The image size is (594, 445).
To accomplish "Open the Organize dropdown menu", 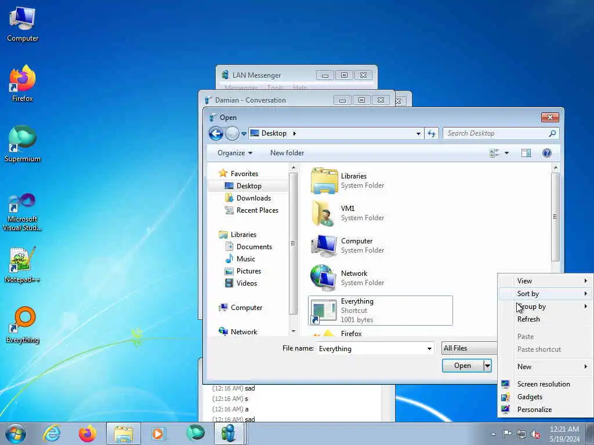I will [x=235, y=153].
